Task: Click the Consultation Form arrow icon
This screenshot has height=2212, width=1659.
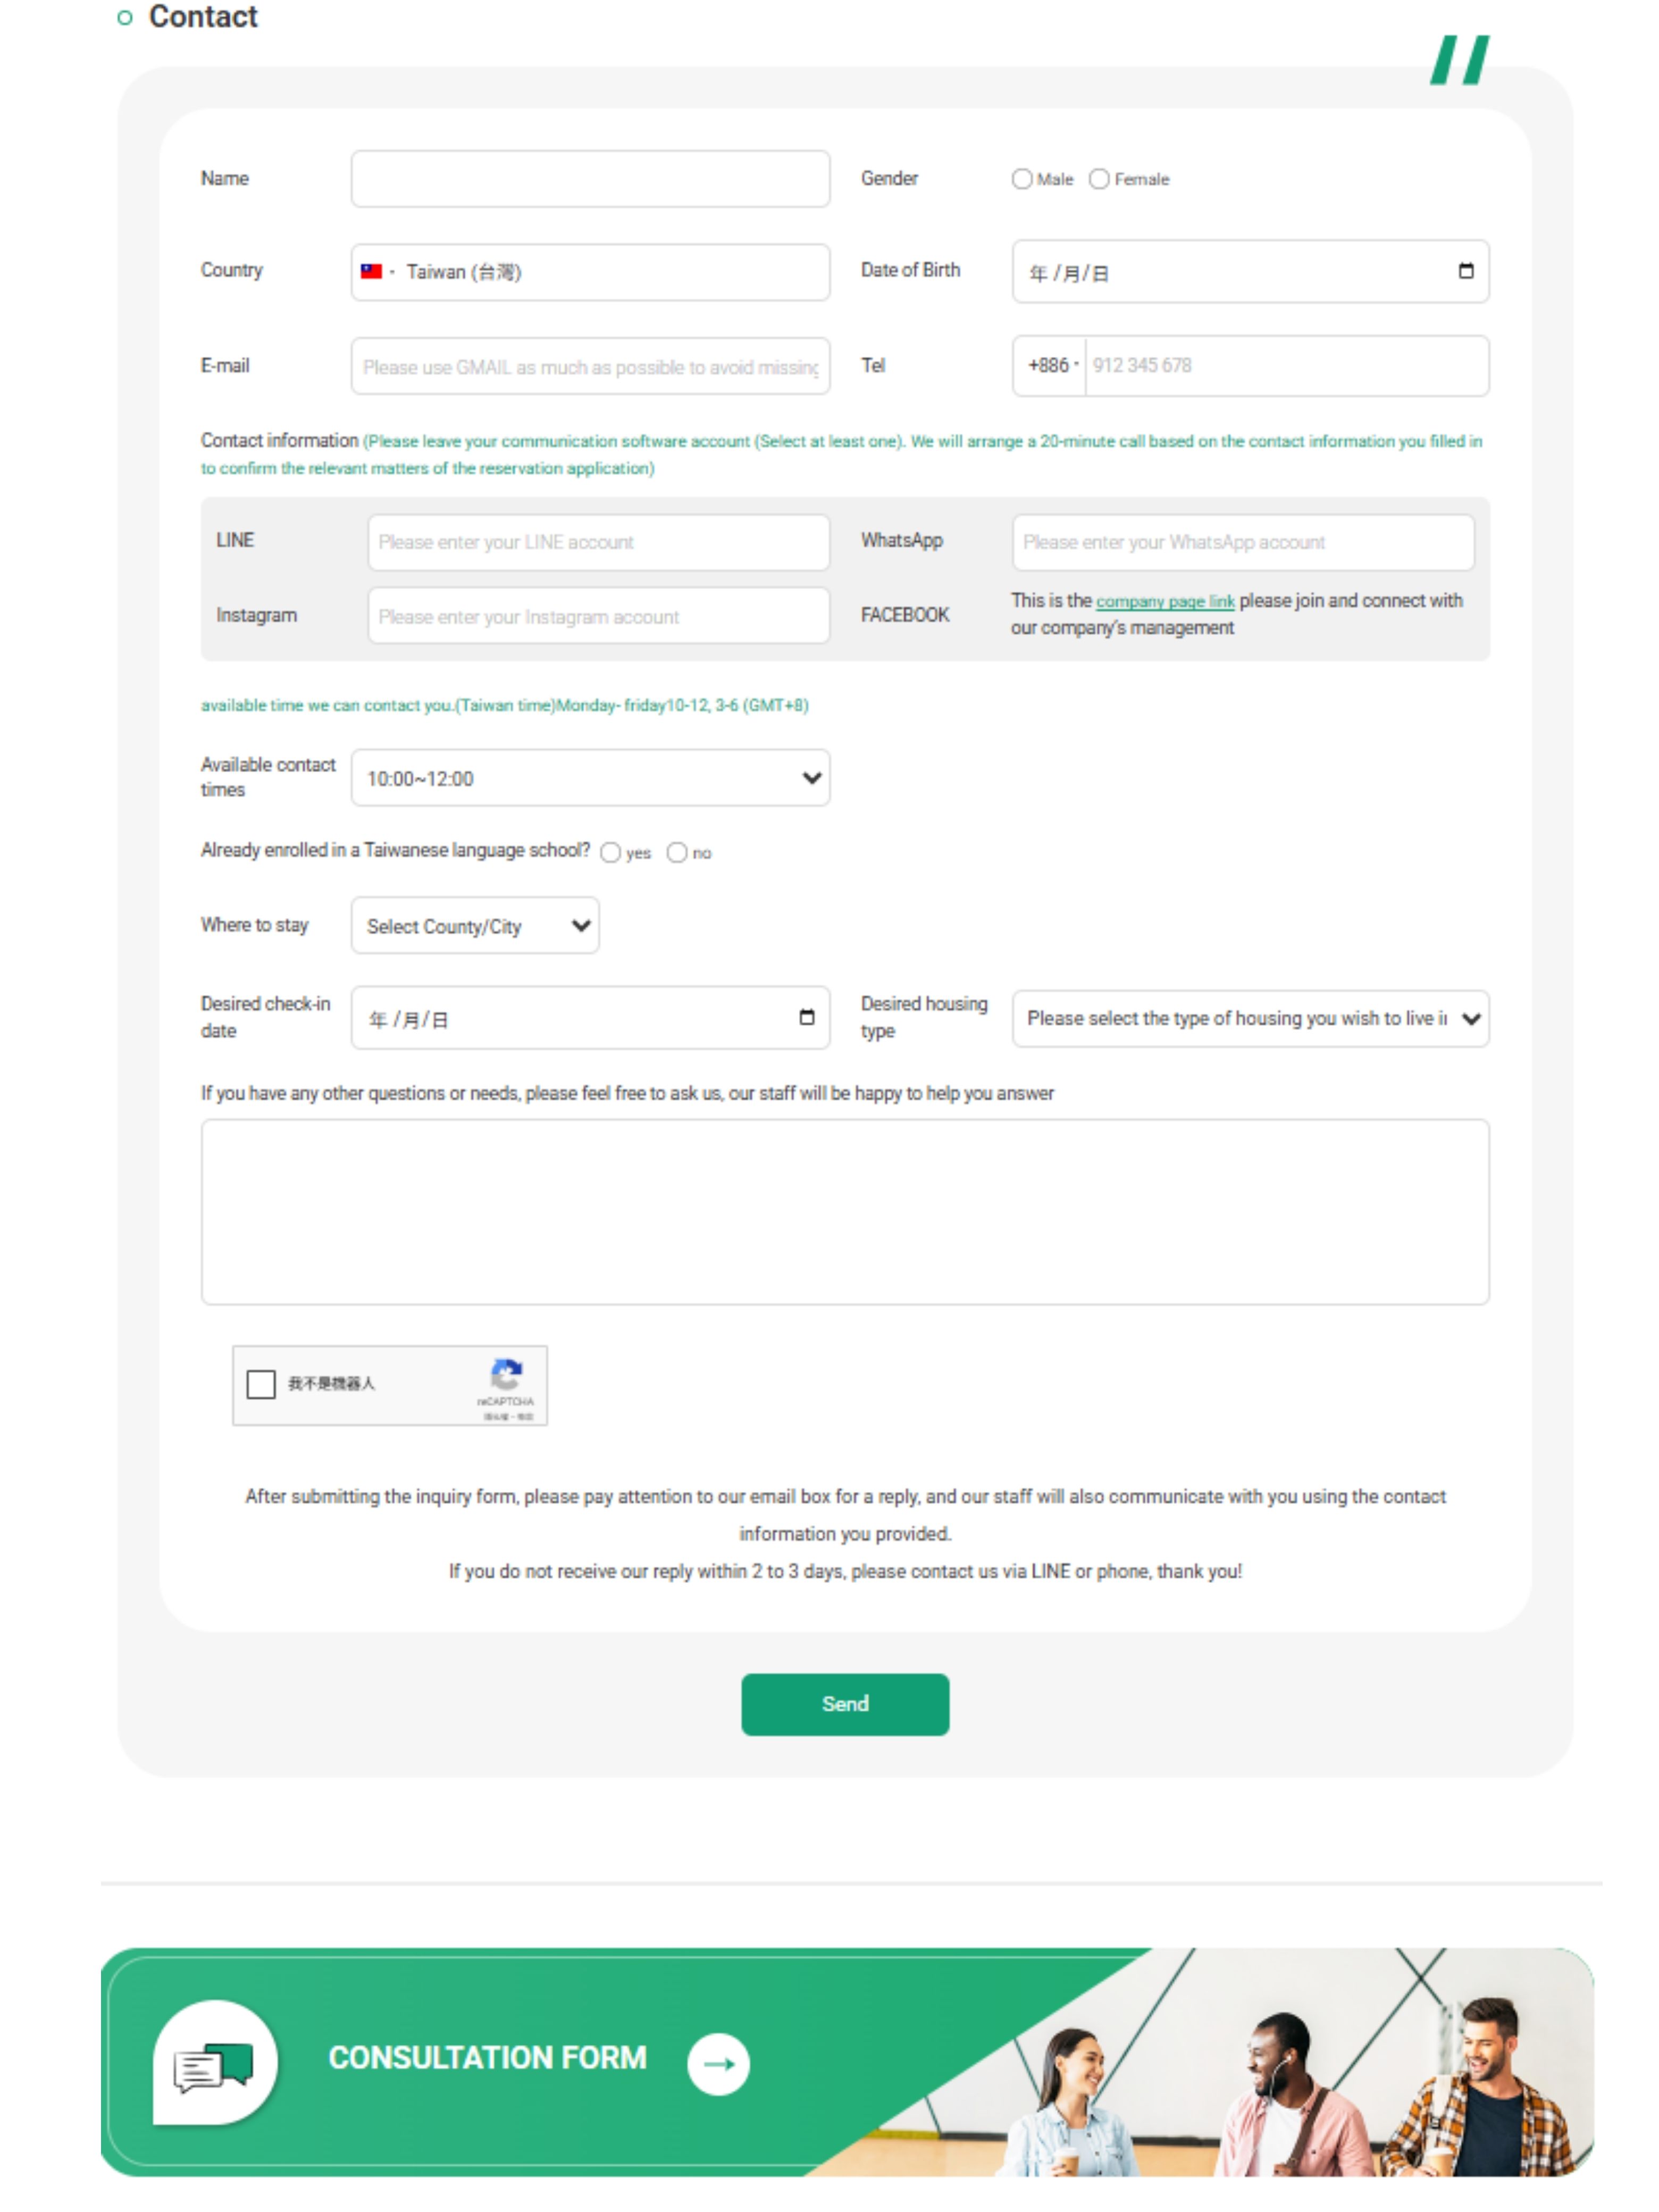Action: (718, 2063)
